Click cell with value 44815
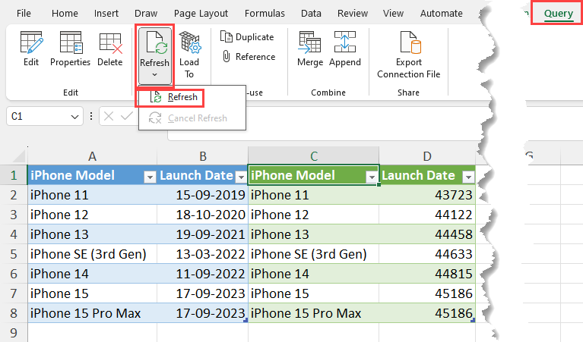583x342 pixels. 427,274
